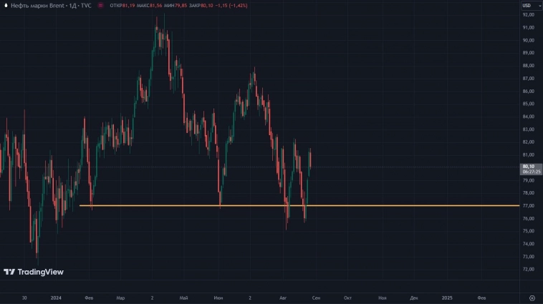Click the 'Ноя' label on time axis
This screenshot has width=543, height=304.
tap(383, 298)
